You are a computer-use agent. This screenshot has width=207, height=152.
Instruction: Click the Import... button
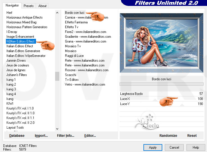pyautogui.click(x=41, y=136)
